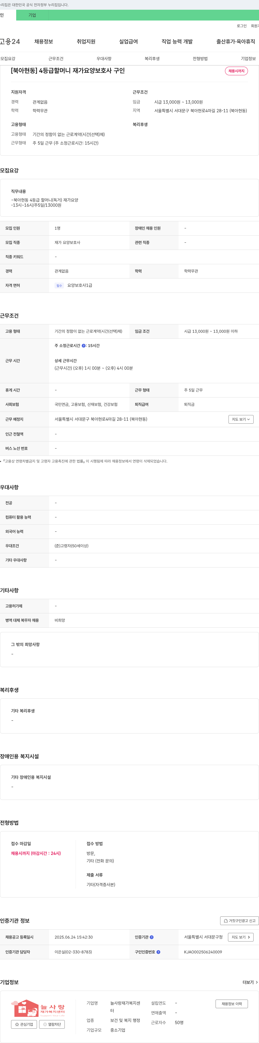The width and height of the screenshot is (259, 1043).
Task: Click the registration date 2025.06.24 15:42:30
Action: point(74,937)
